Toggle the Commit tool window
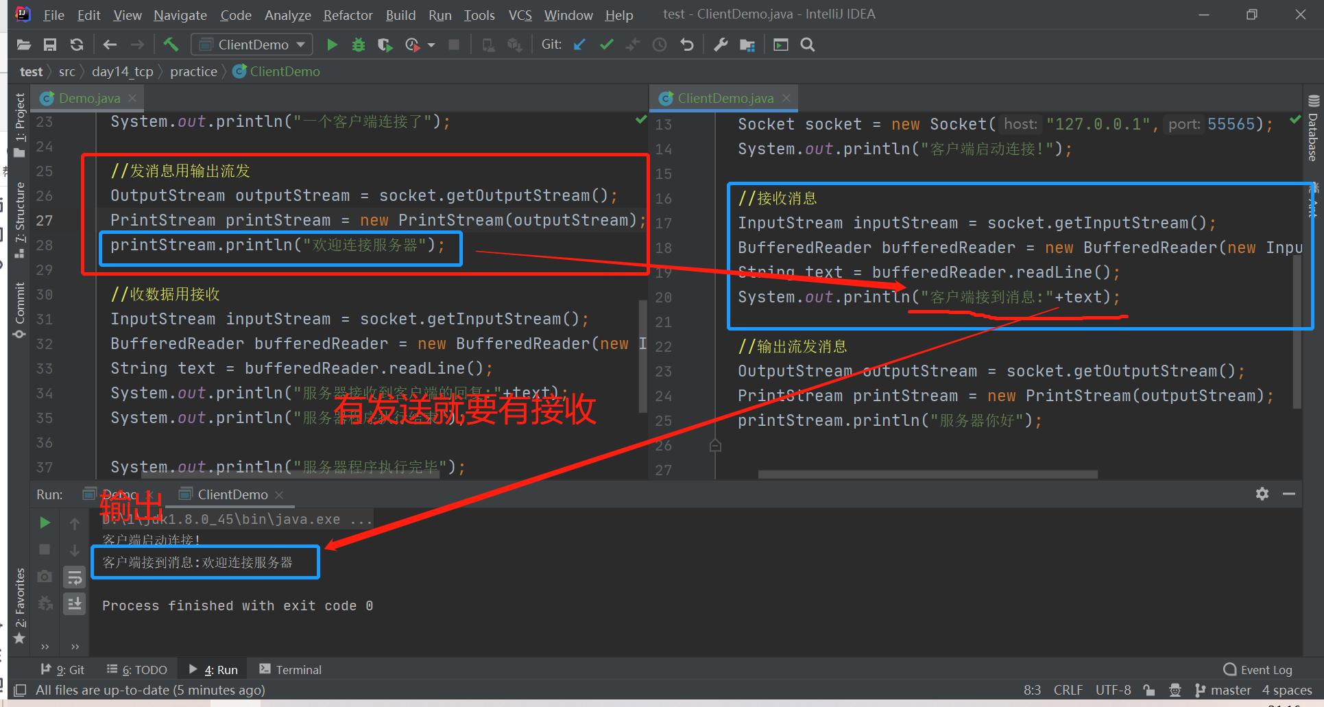 (x=19, y=310)
